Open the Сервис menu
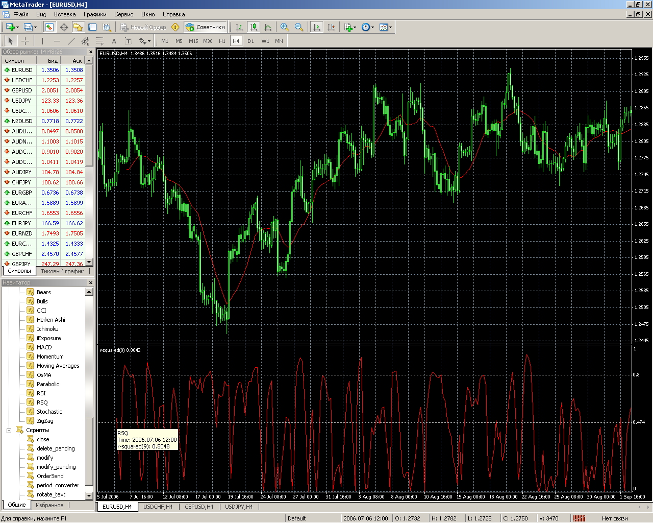The width and height of the screenshot is (653, 523). click(123, 14)
